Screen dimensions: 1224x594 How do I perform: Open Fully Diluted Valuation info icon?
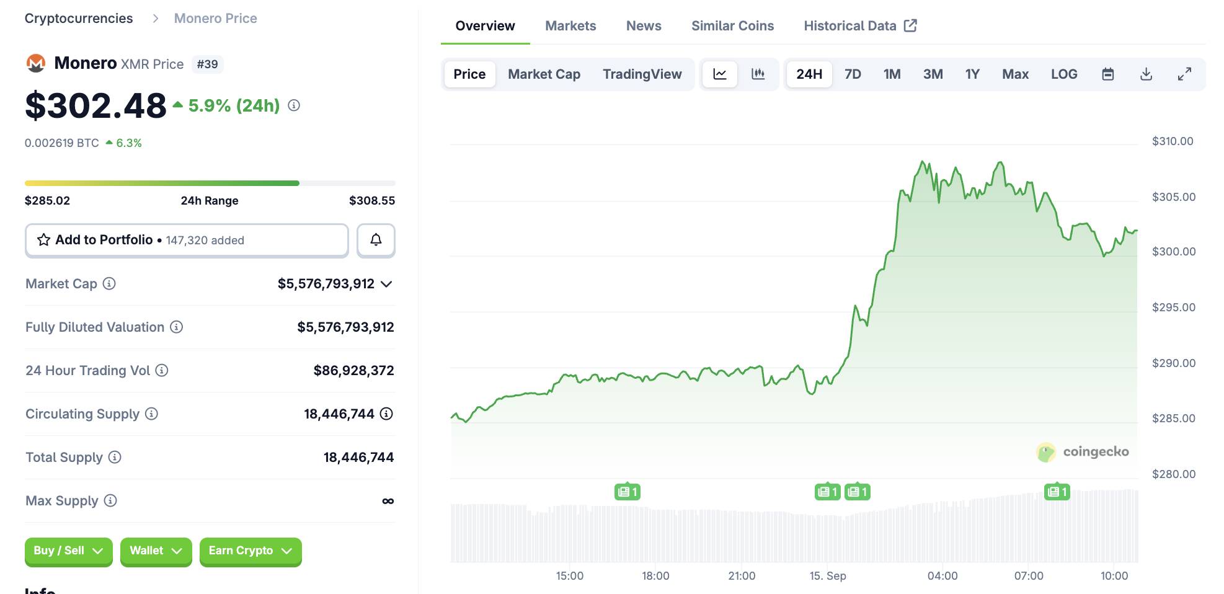(x=177, y=327)
